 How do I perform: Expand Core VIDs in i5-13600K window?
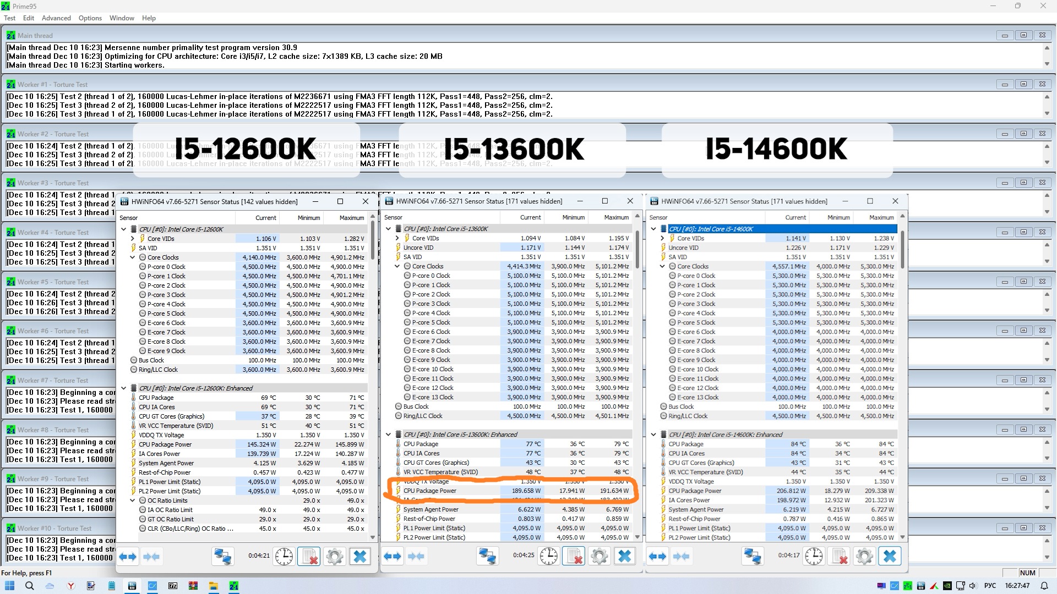point(397,238)
